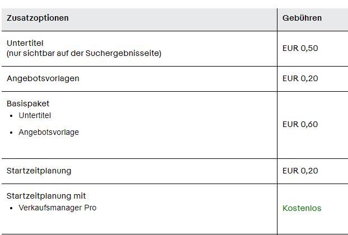Viewport: 348px width, 235px height.
Task: Click the EUR 0,20 fee beside Angebotsvorlagen
Action: [x=300, y=78]
